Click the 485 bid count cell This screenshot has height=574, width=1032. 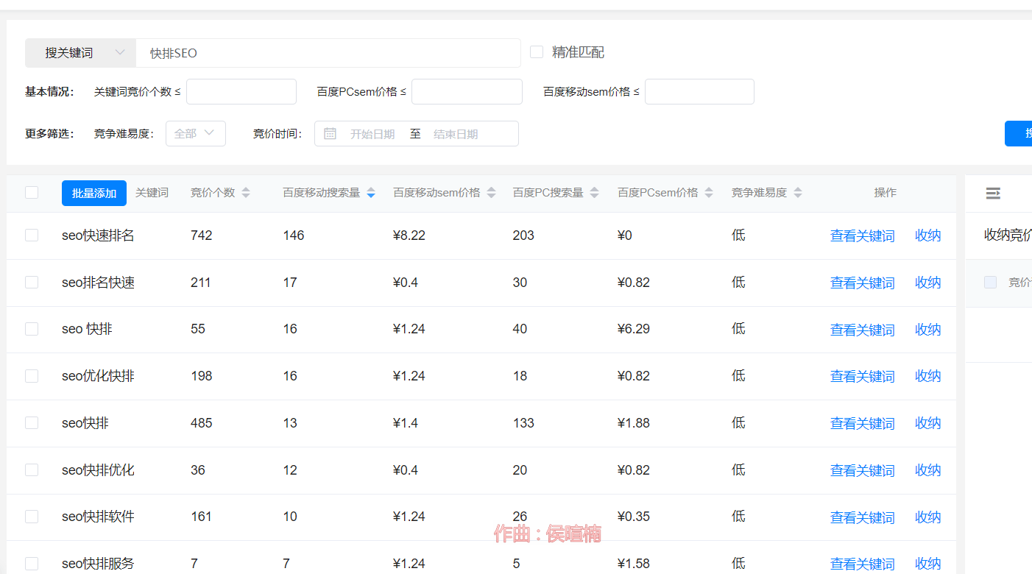[201, 423]
